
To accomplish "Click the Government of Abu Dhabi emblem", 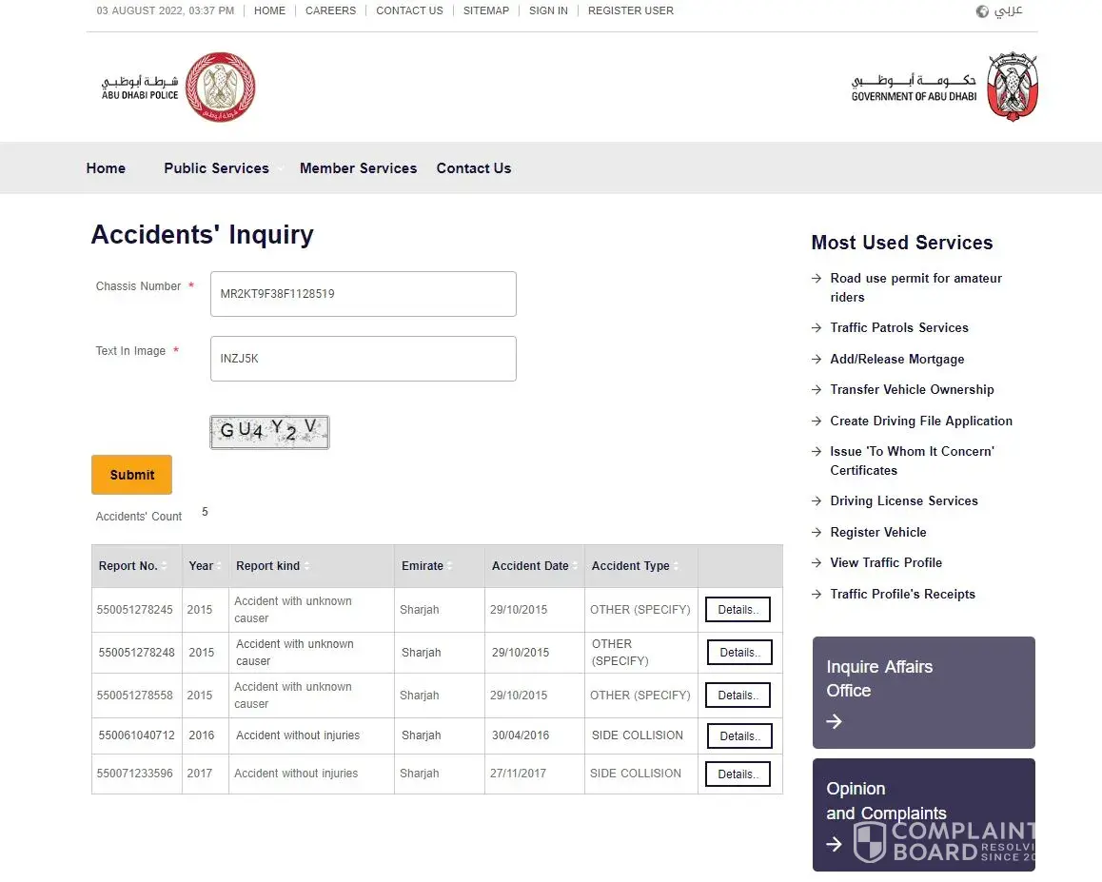I will [x=1012, y=88].
